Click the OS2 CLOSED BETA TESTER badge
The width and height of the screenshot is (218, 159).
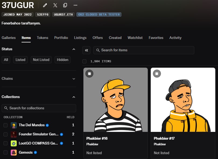[x=99, y=15]
